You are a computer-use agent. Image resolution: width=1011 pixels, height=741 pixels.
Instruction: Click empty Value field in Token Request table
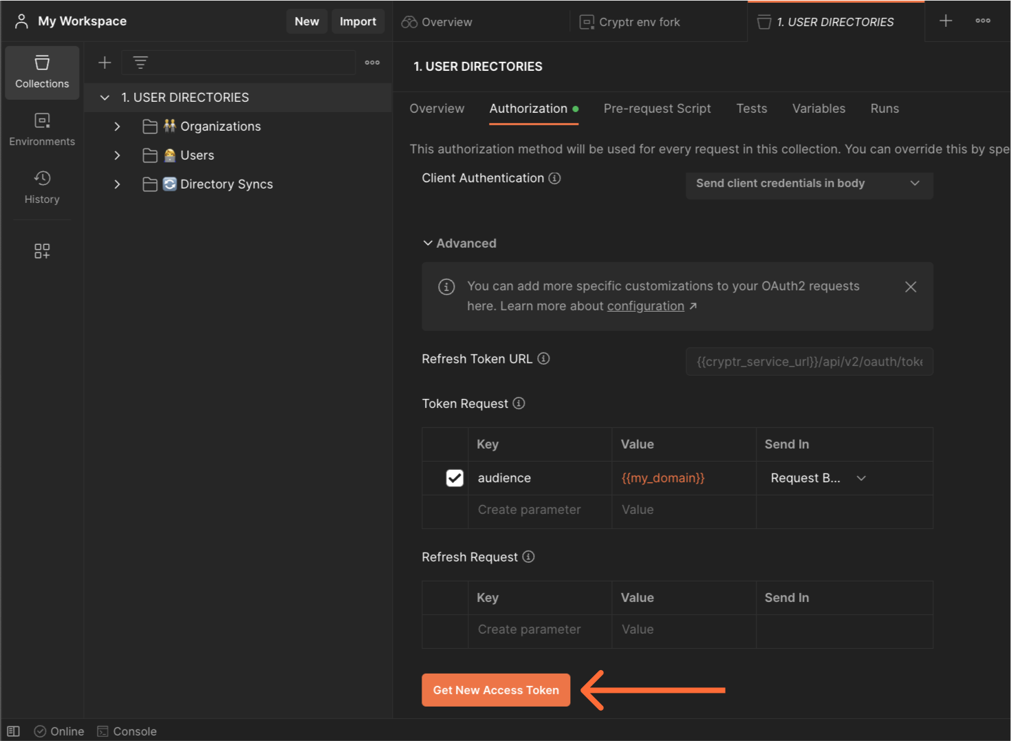(x=684, y=510)
